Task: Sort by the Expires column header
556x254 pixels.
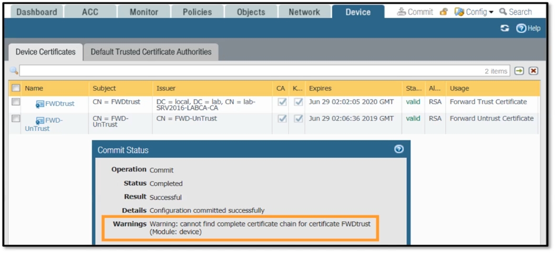Action: tap(320, 88)
